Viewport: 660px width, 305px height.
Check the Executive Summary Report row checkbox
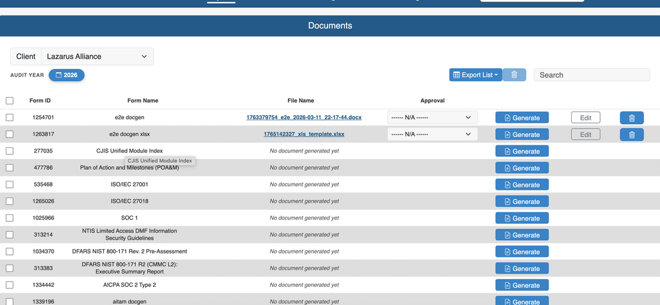click(x=10, y=268)
